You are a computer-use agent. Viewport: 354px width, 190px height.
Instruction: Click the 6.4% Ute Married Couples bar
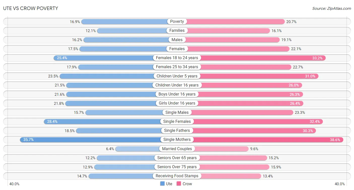pos(146,149)
